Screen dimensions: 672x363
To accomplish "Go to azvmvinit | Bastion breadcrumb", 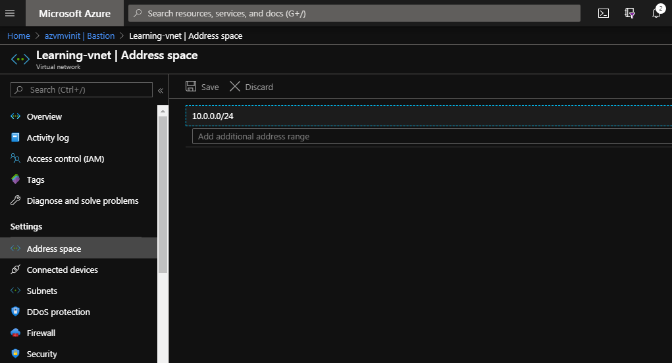I will tap(80, 36).
